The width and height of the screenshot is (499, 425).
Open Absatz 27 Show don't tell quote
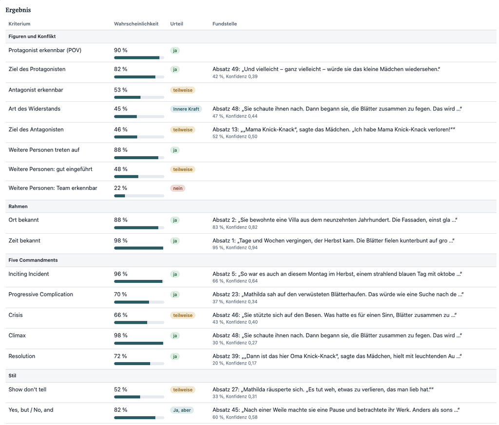[323, 390]
